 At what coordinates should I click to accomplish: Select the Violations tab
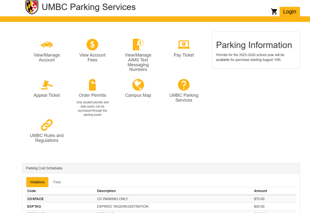click(x=37, y=182)
